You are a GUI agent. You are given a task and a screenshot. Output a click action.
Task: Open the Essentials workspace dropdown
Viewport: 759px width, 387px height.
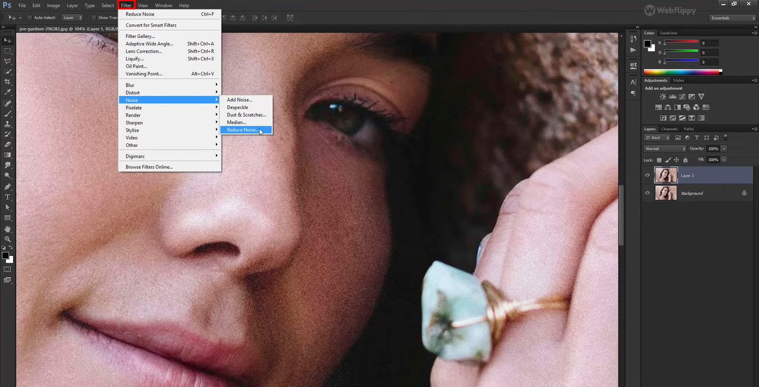pyautogui.click(x=733, y=18)
